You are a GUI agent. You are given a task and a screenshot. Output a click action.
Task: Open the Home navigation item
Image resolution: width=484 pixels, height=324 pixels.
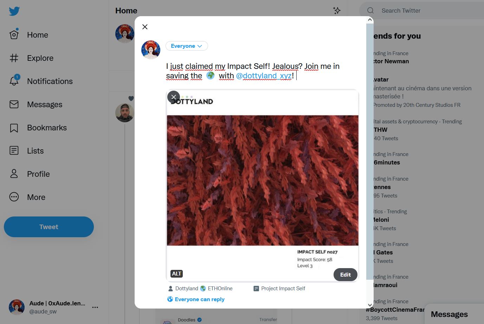coord(29,35)
